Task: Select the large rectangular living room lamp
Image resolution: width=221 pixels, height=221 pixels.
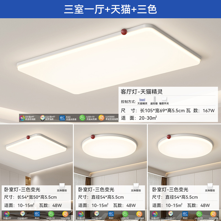Action: pos(109,59)
